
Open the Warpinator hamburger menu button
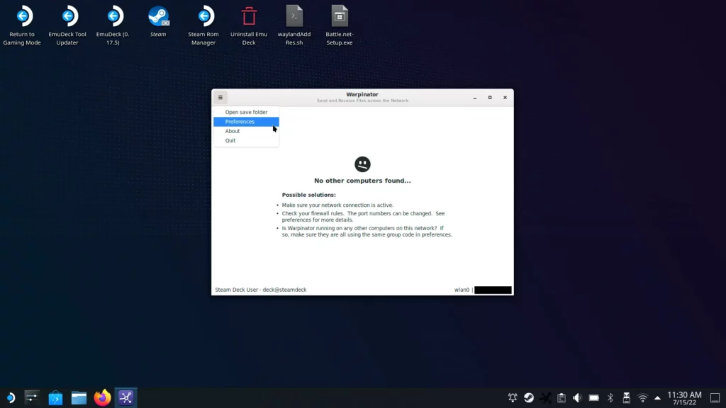click(x=220, y=98)
